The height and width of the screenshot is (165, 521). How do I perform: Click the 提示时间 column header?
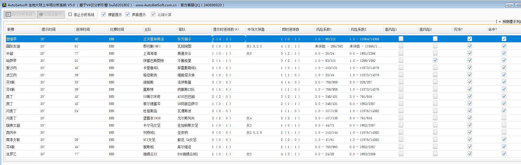48,29
